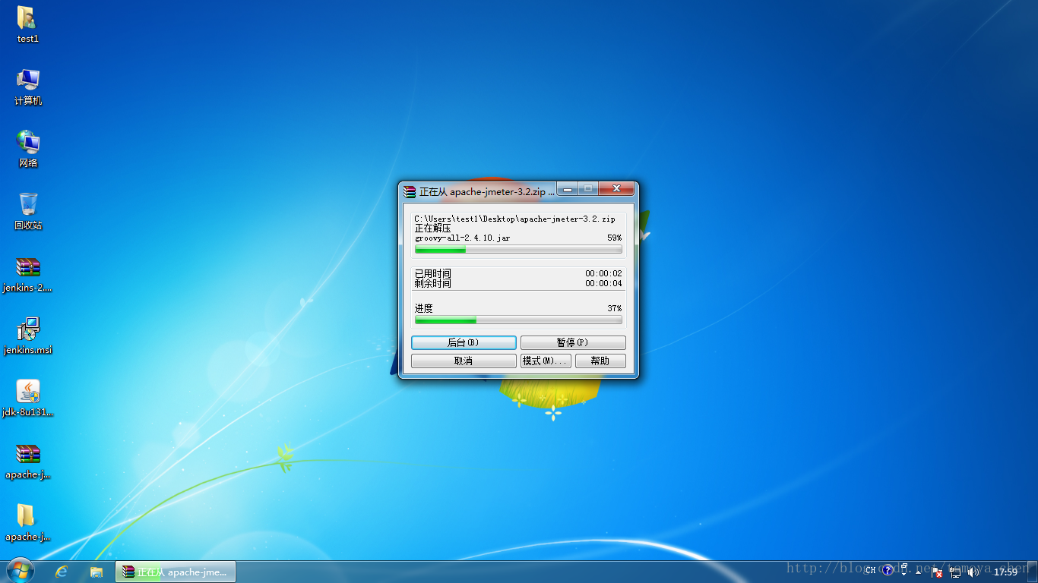
Task: Click the Show desktop strip
Action: [1032, 572]
